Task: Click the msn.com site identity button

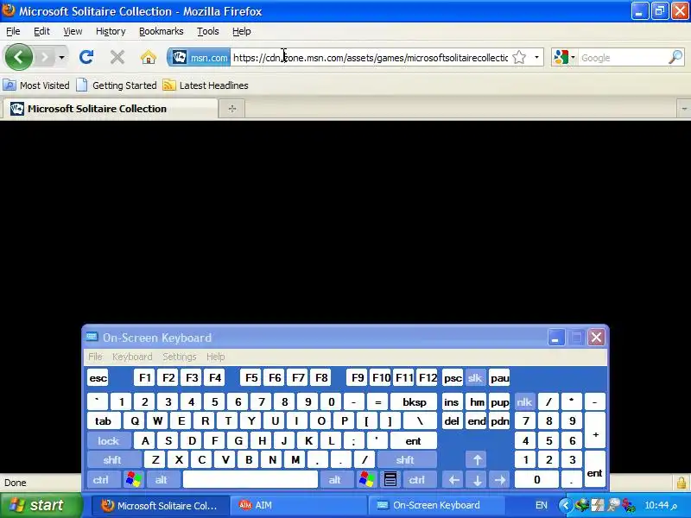Action: 199,57
